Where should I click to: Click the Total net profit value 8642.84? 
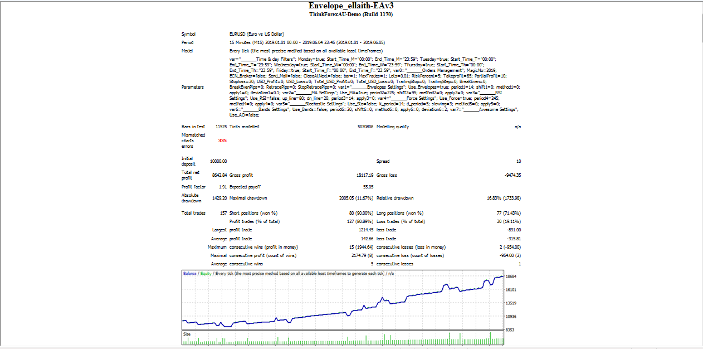pos(218,175)
